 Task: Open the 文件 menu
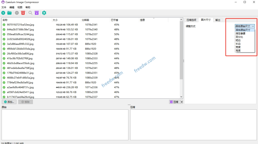coord(4,8)
